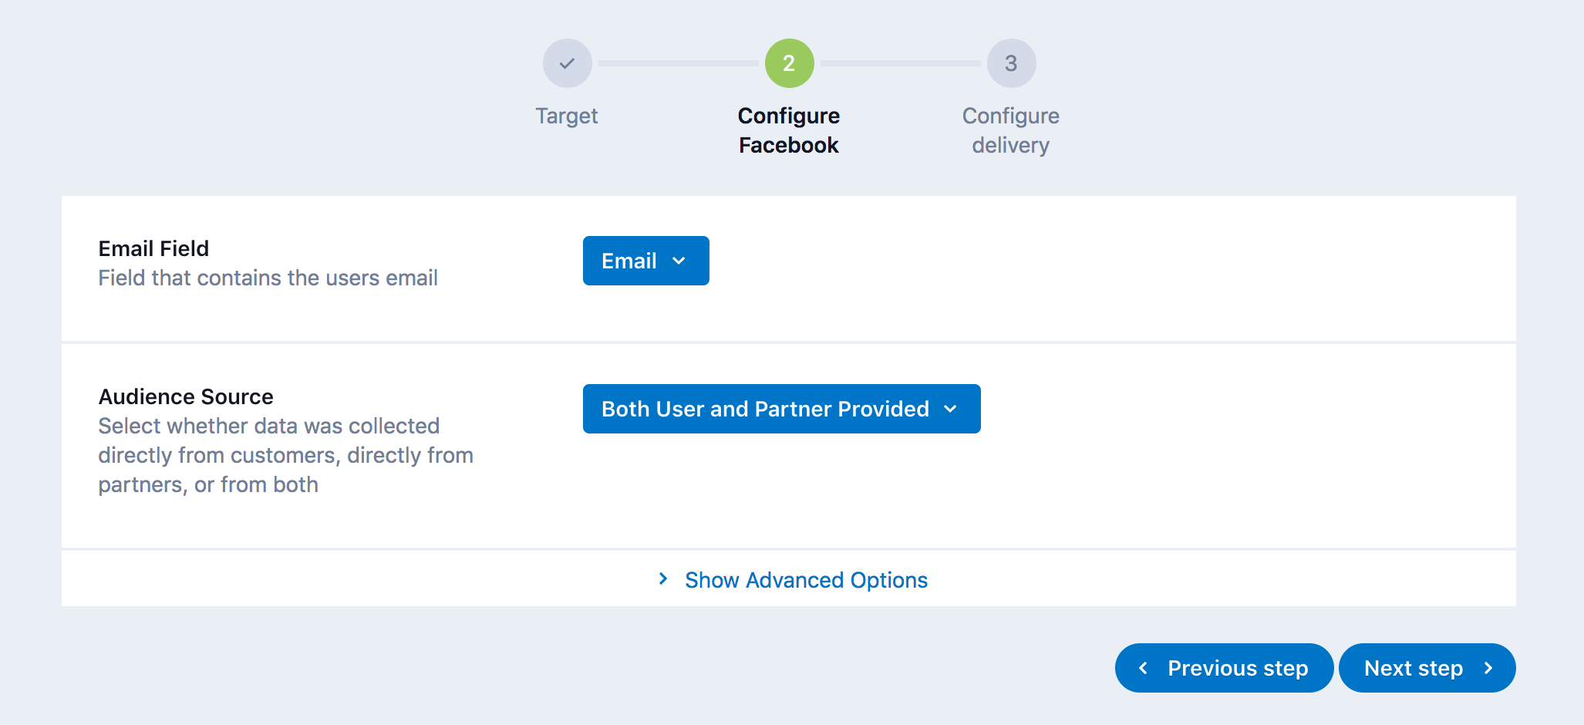Click the Audience Source heading
This screenshot has width=1584, height=725.
coord(186,396)
